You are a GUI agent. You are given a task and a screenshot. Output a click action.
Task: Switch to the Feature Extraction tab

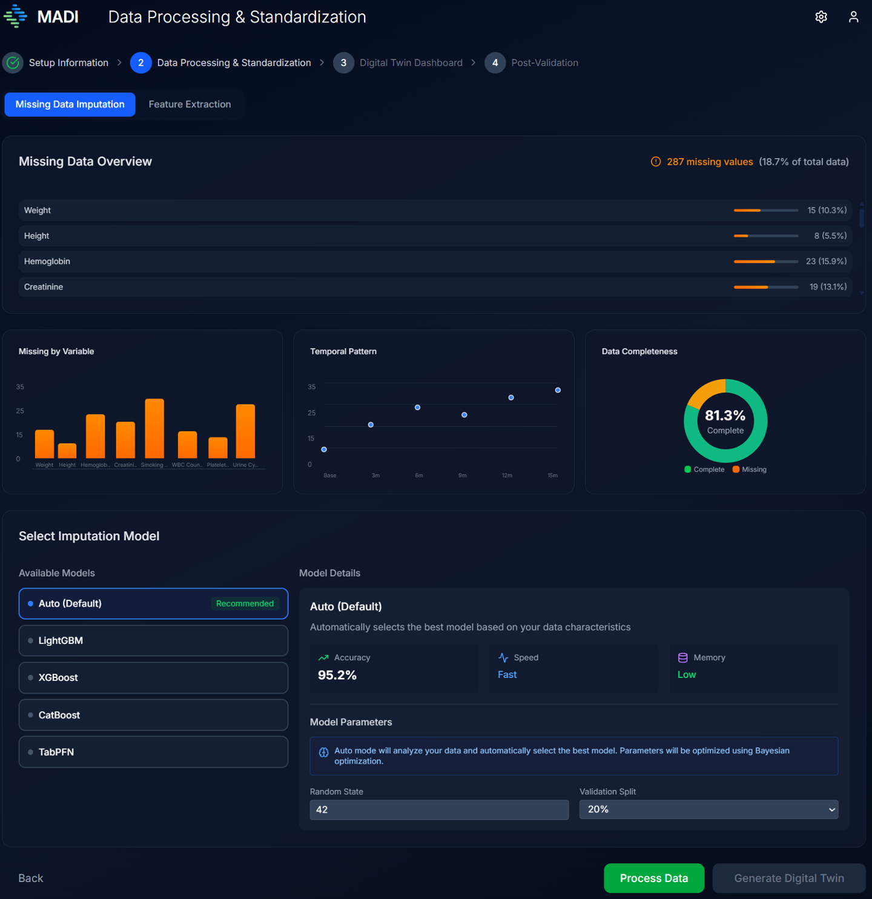pos(190,105)
